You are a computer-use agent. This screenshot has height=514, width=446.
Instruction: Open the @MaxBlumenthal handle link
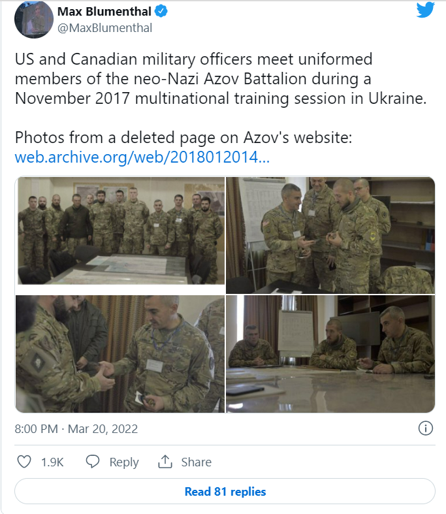pyautogui.click(x=104, y=27)
